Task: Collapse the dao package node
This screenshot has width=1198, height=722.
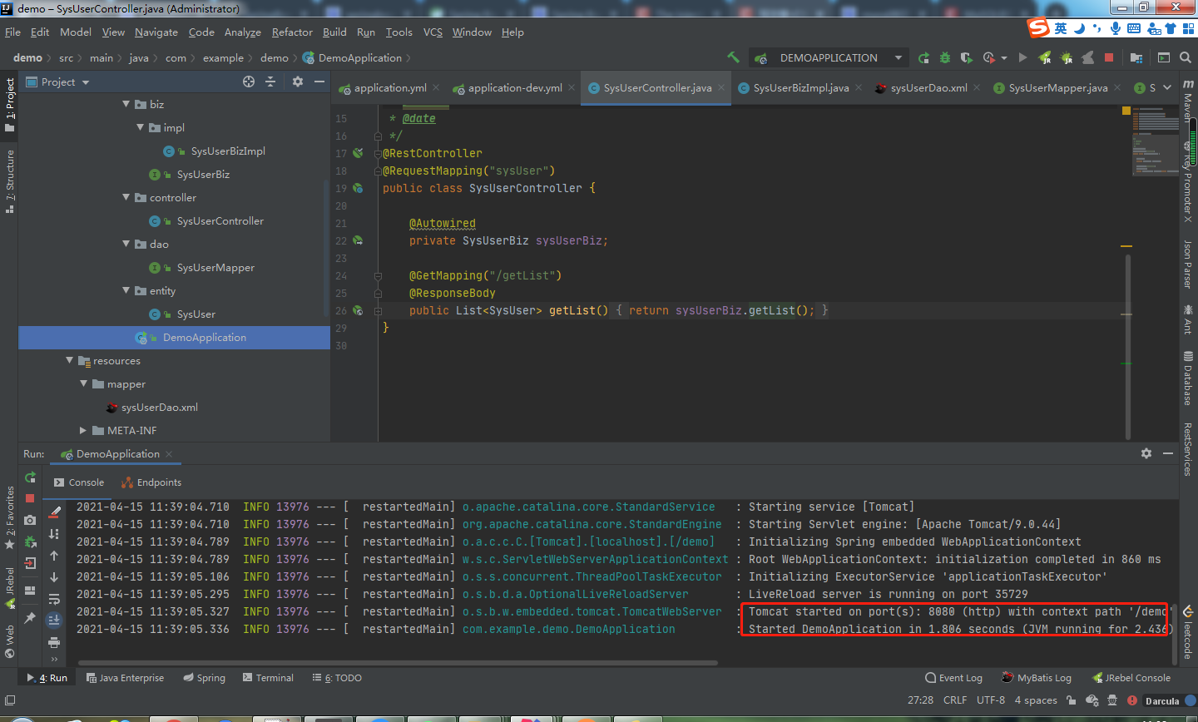Action: coord(126,244)
